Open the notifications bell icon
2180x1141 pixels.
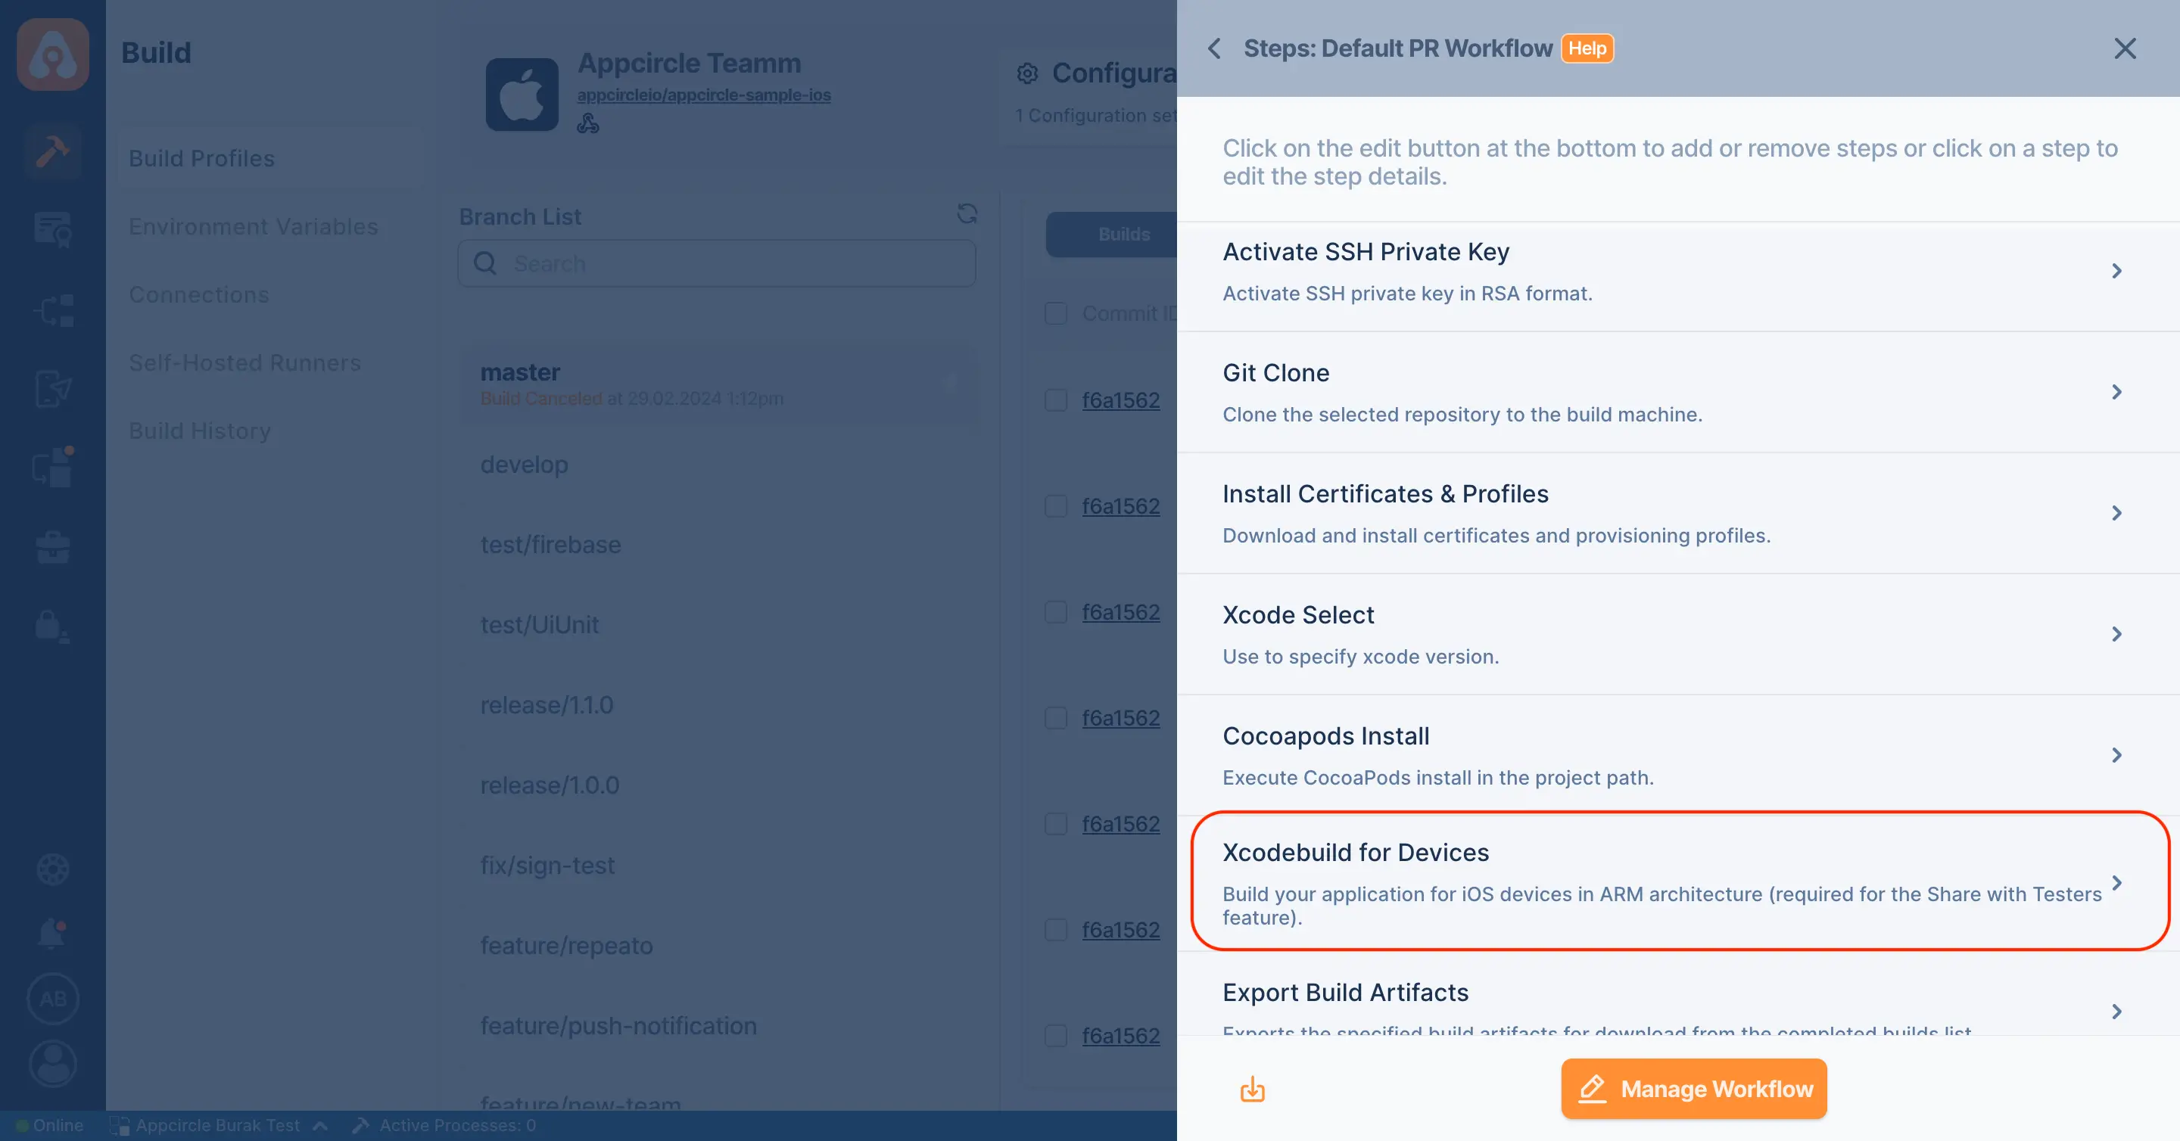point(52,933)
